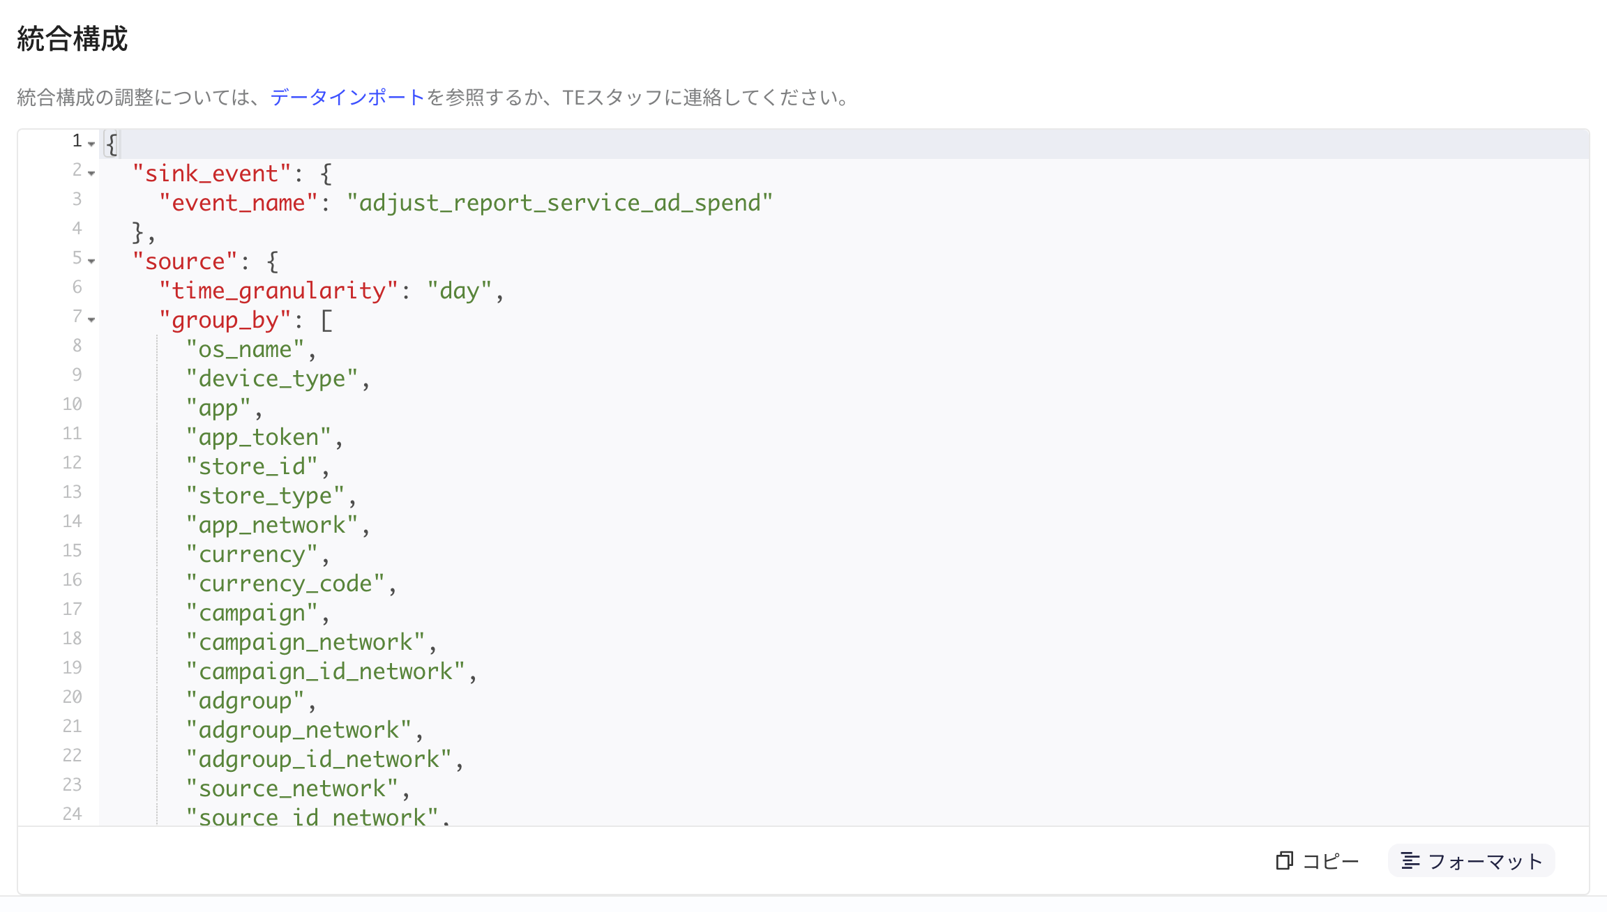Click the "app_token" entry

pos(258,437)
